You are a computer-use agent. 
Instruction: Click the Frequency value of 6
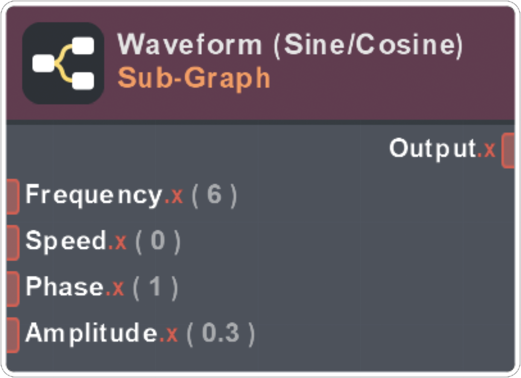214,195
